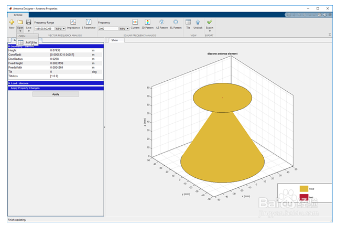This screenshot has width=337, height=225.
Task: Tile the figure views
Action: [188, 24]
